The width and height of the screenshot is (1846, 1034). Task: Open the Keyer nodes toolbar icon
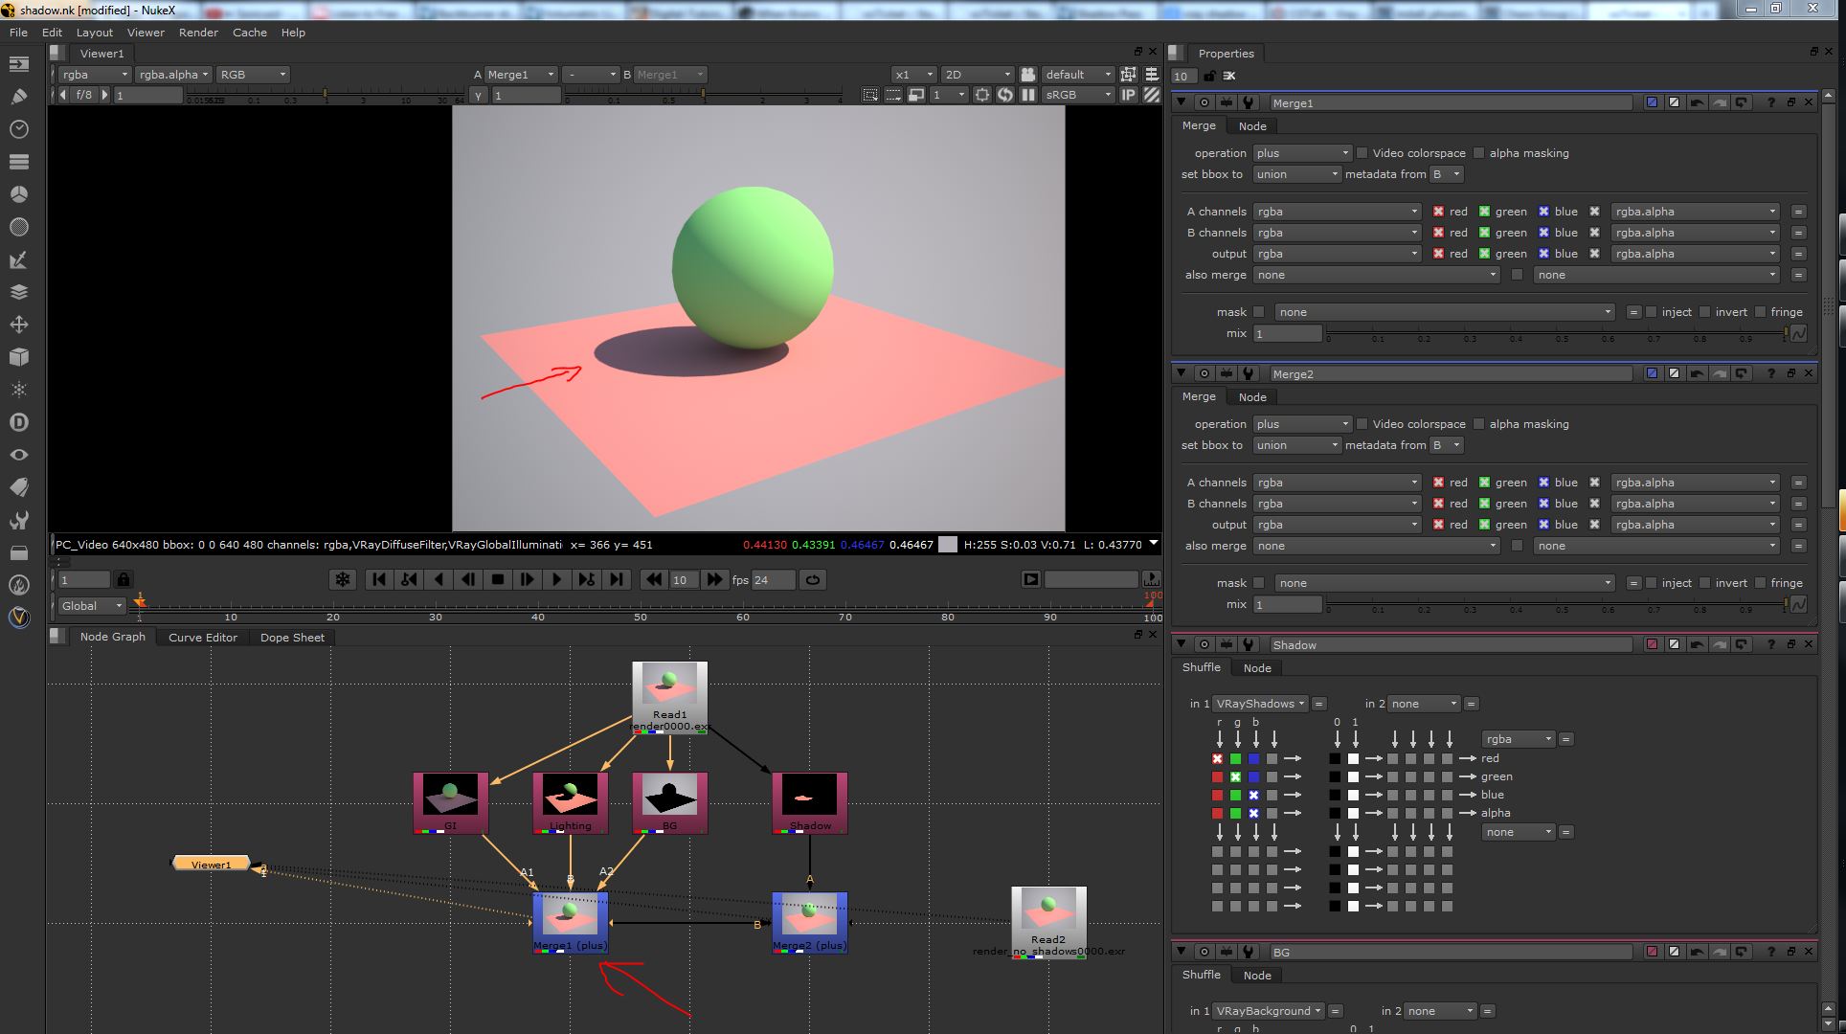[x=19, y=259]
